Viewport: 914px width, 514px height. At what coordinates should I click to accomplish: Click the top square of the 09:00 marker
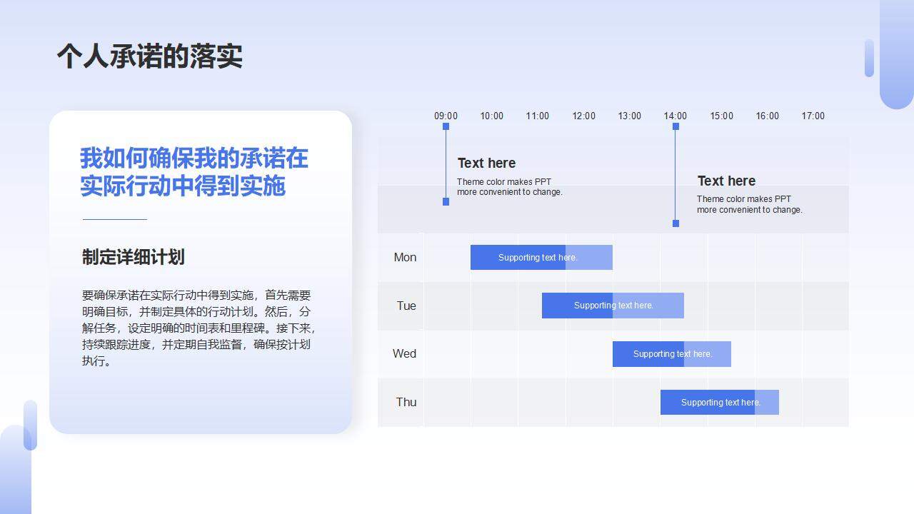(x=446, y=126)
